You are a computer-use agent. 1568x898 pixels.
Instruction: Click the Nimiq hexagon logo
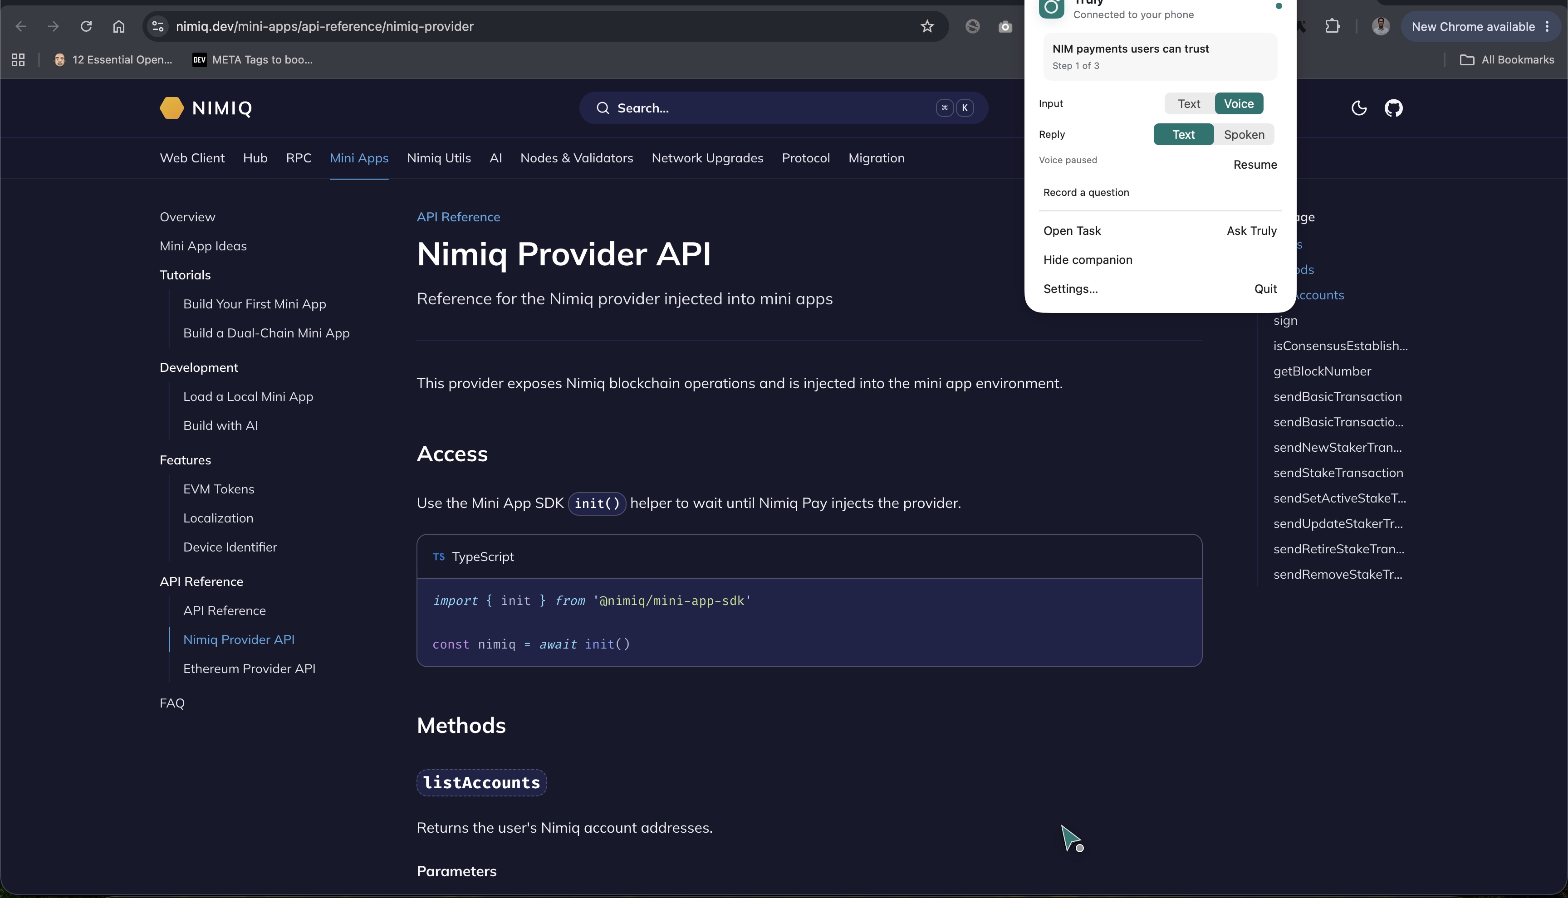coord(171,108)
